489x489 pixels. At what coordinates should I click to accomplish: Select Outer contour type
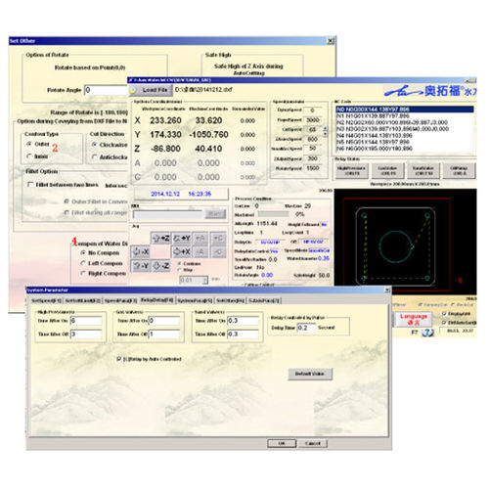(x=29, y=144)
